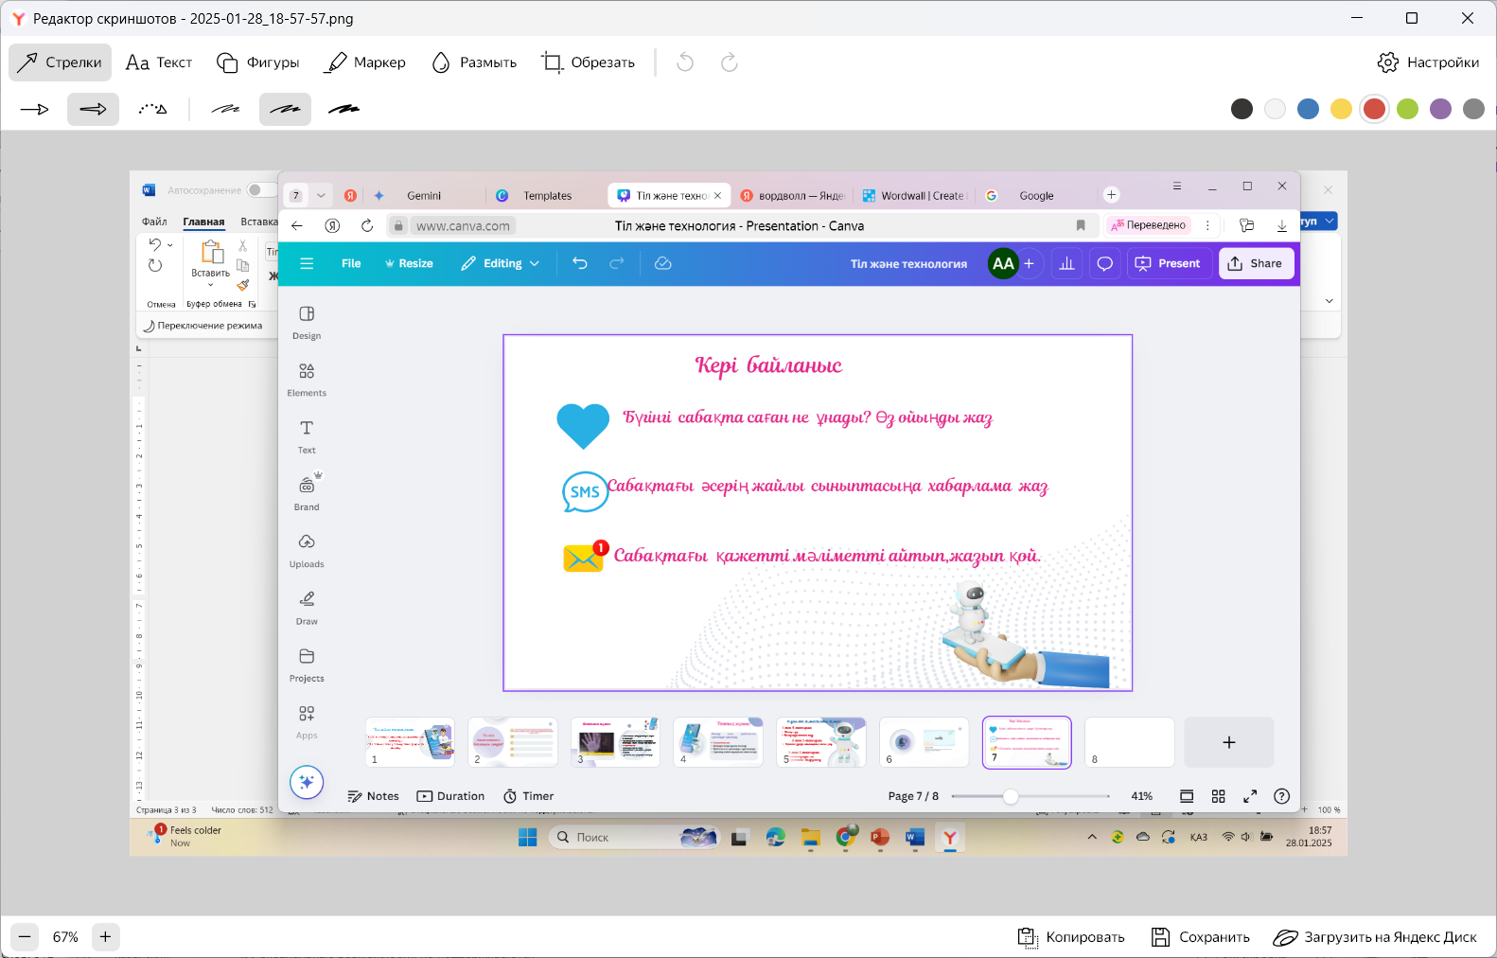Viewport: 1497px width, 958px height.
Task: Open the Apps panel in the Canva sidebar
Action: point(307,721)
